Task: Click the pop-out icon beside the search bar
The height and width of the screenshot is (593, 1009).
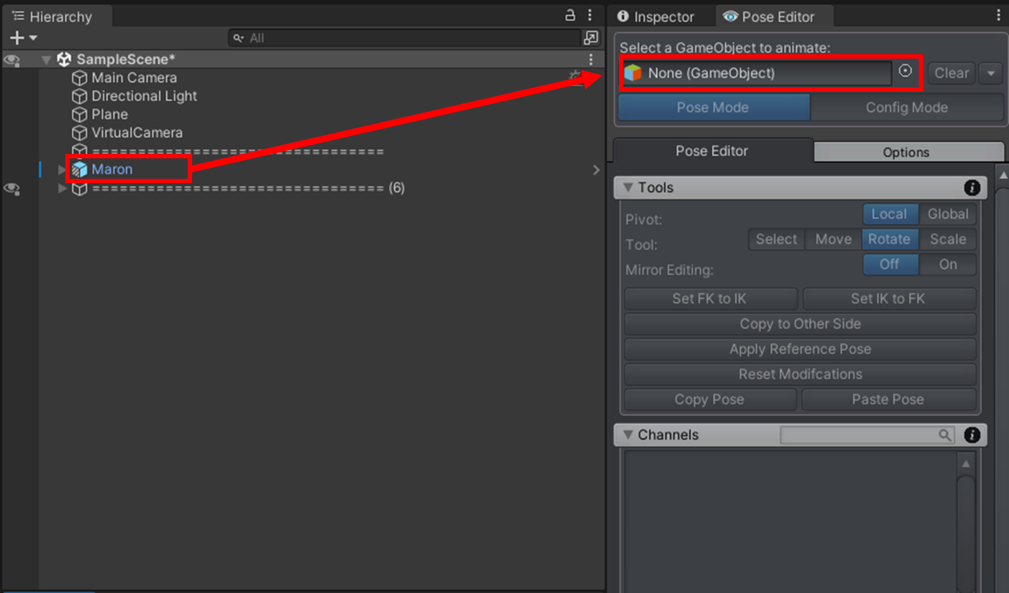Action: [x=590, y=37]
